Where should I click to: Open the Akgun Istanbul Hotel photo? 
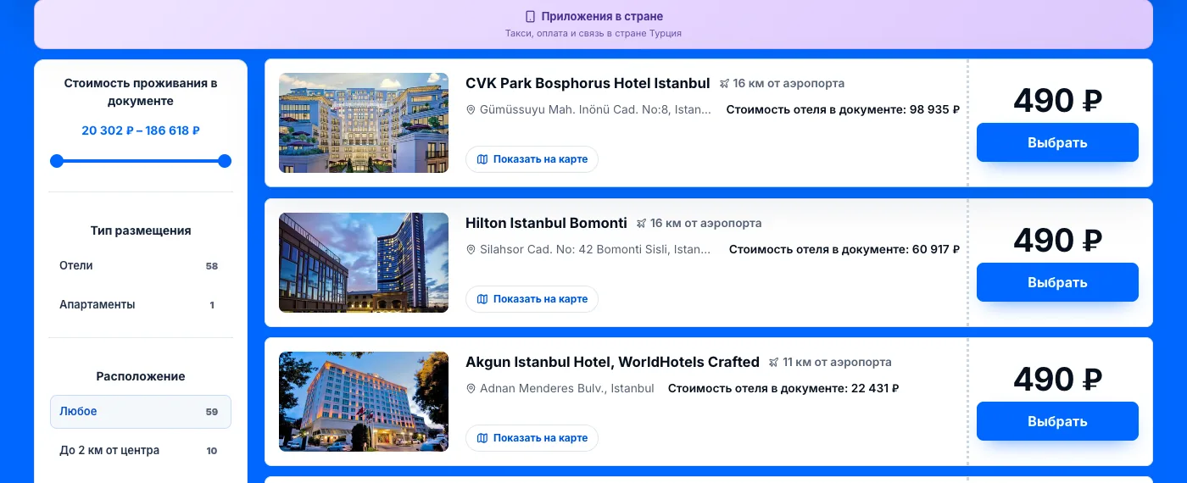point(364,402)
